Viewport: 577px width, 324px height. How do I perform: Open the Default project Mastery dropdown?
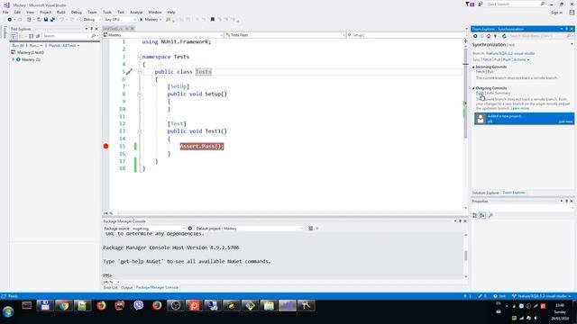(262, 229)
